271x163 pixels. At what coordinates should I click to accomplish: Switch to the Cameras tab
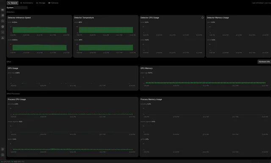[x=53, y=3]
